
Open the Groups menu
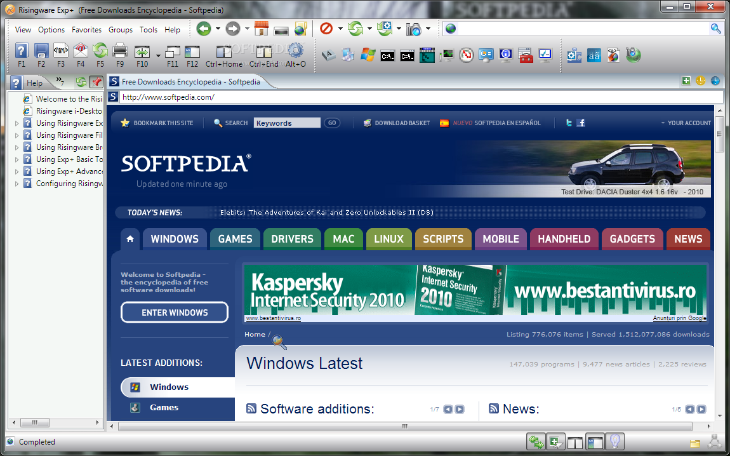121,30
